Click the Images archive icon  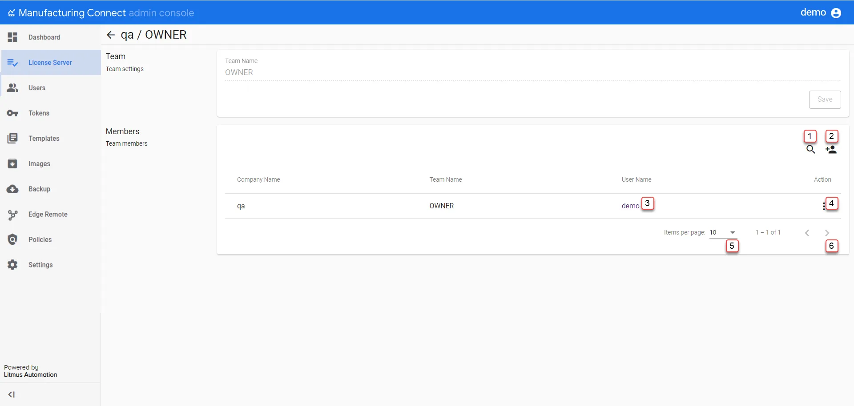(12, 164)
